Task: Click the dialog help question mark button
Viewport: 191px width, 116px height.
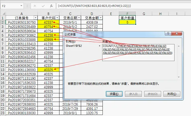Action: [x=168, y=33]
